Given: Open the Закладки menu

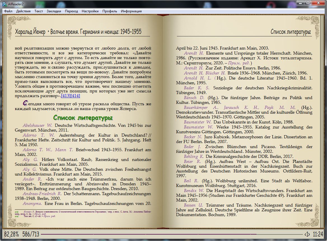Looking at the screenshot, I should pyautogui.click(x=54, y=11).
